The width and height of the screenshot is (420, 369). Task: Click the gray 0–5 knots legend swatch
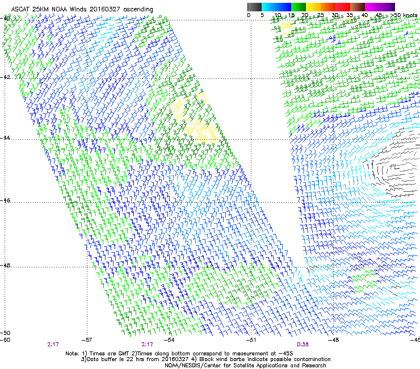tap(254, 7)
